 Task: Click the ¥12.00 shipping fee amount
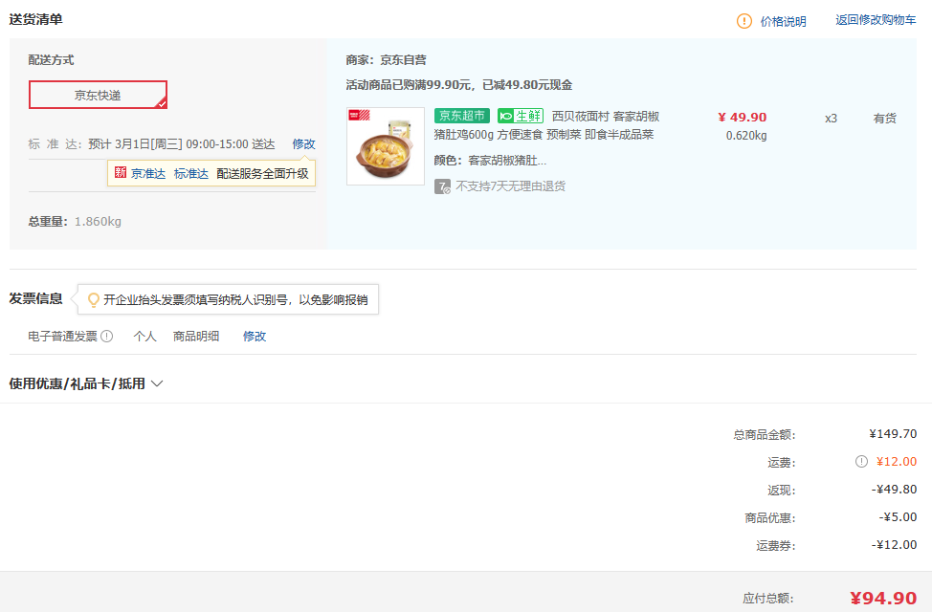click(x=897, y=462)
